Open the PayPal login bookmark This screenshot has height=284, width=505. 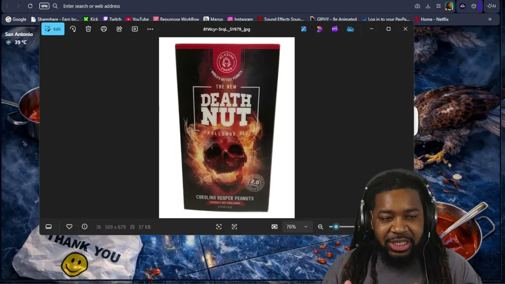click(385, 19)
